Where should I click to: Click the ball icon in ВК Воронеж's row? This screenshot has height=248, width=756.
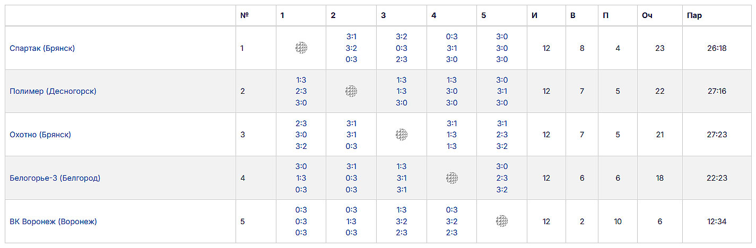[x=502, y=221]
